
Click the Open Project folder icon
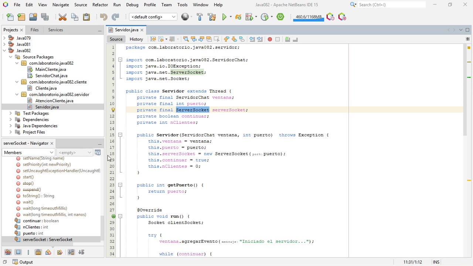click(33, 17)
